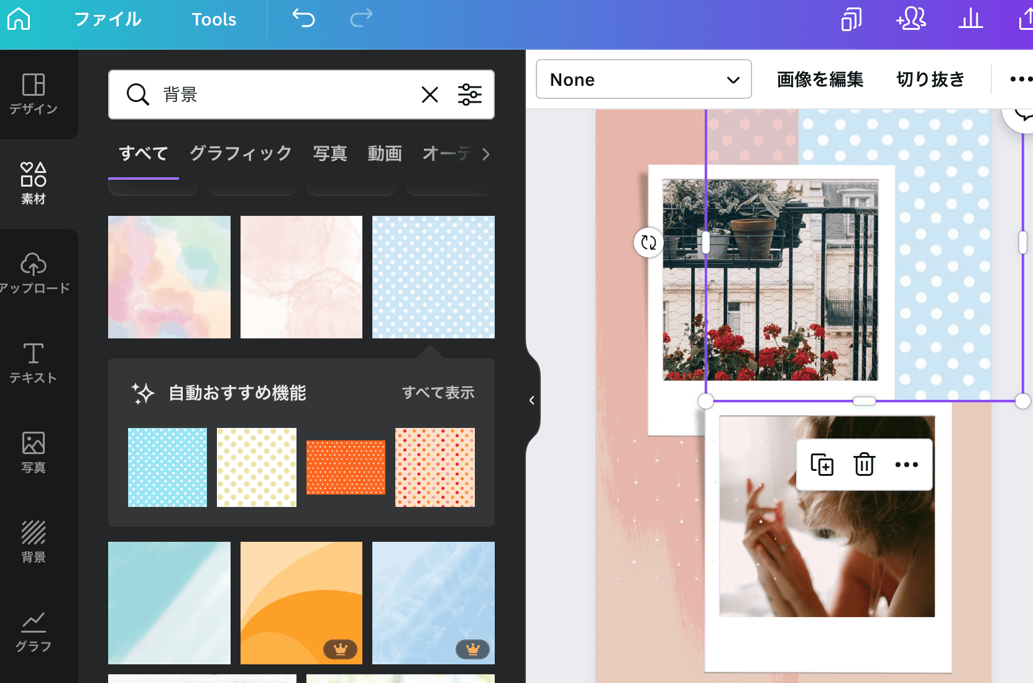Switch to the 動画 tab
This screenshot has height=683, width=1033.
click(x=384, y=154)
